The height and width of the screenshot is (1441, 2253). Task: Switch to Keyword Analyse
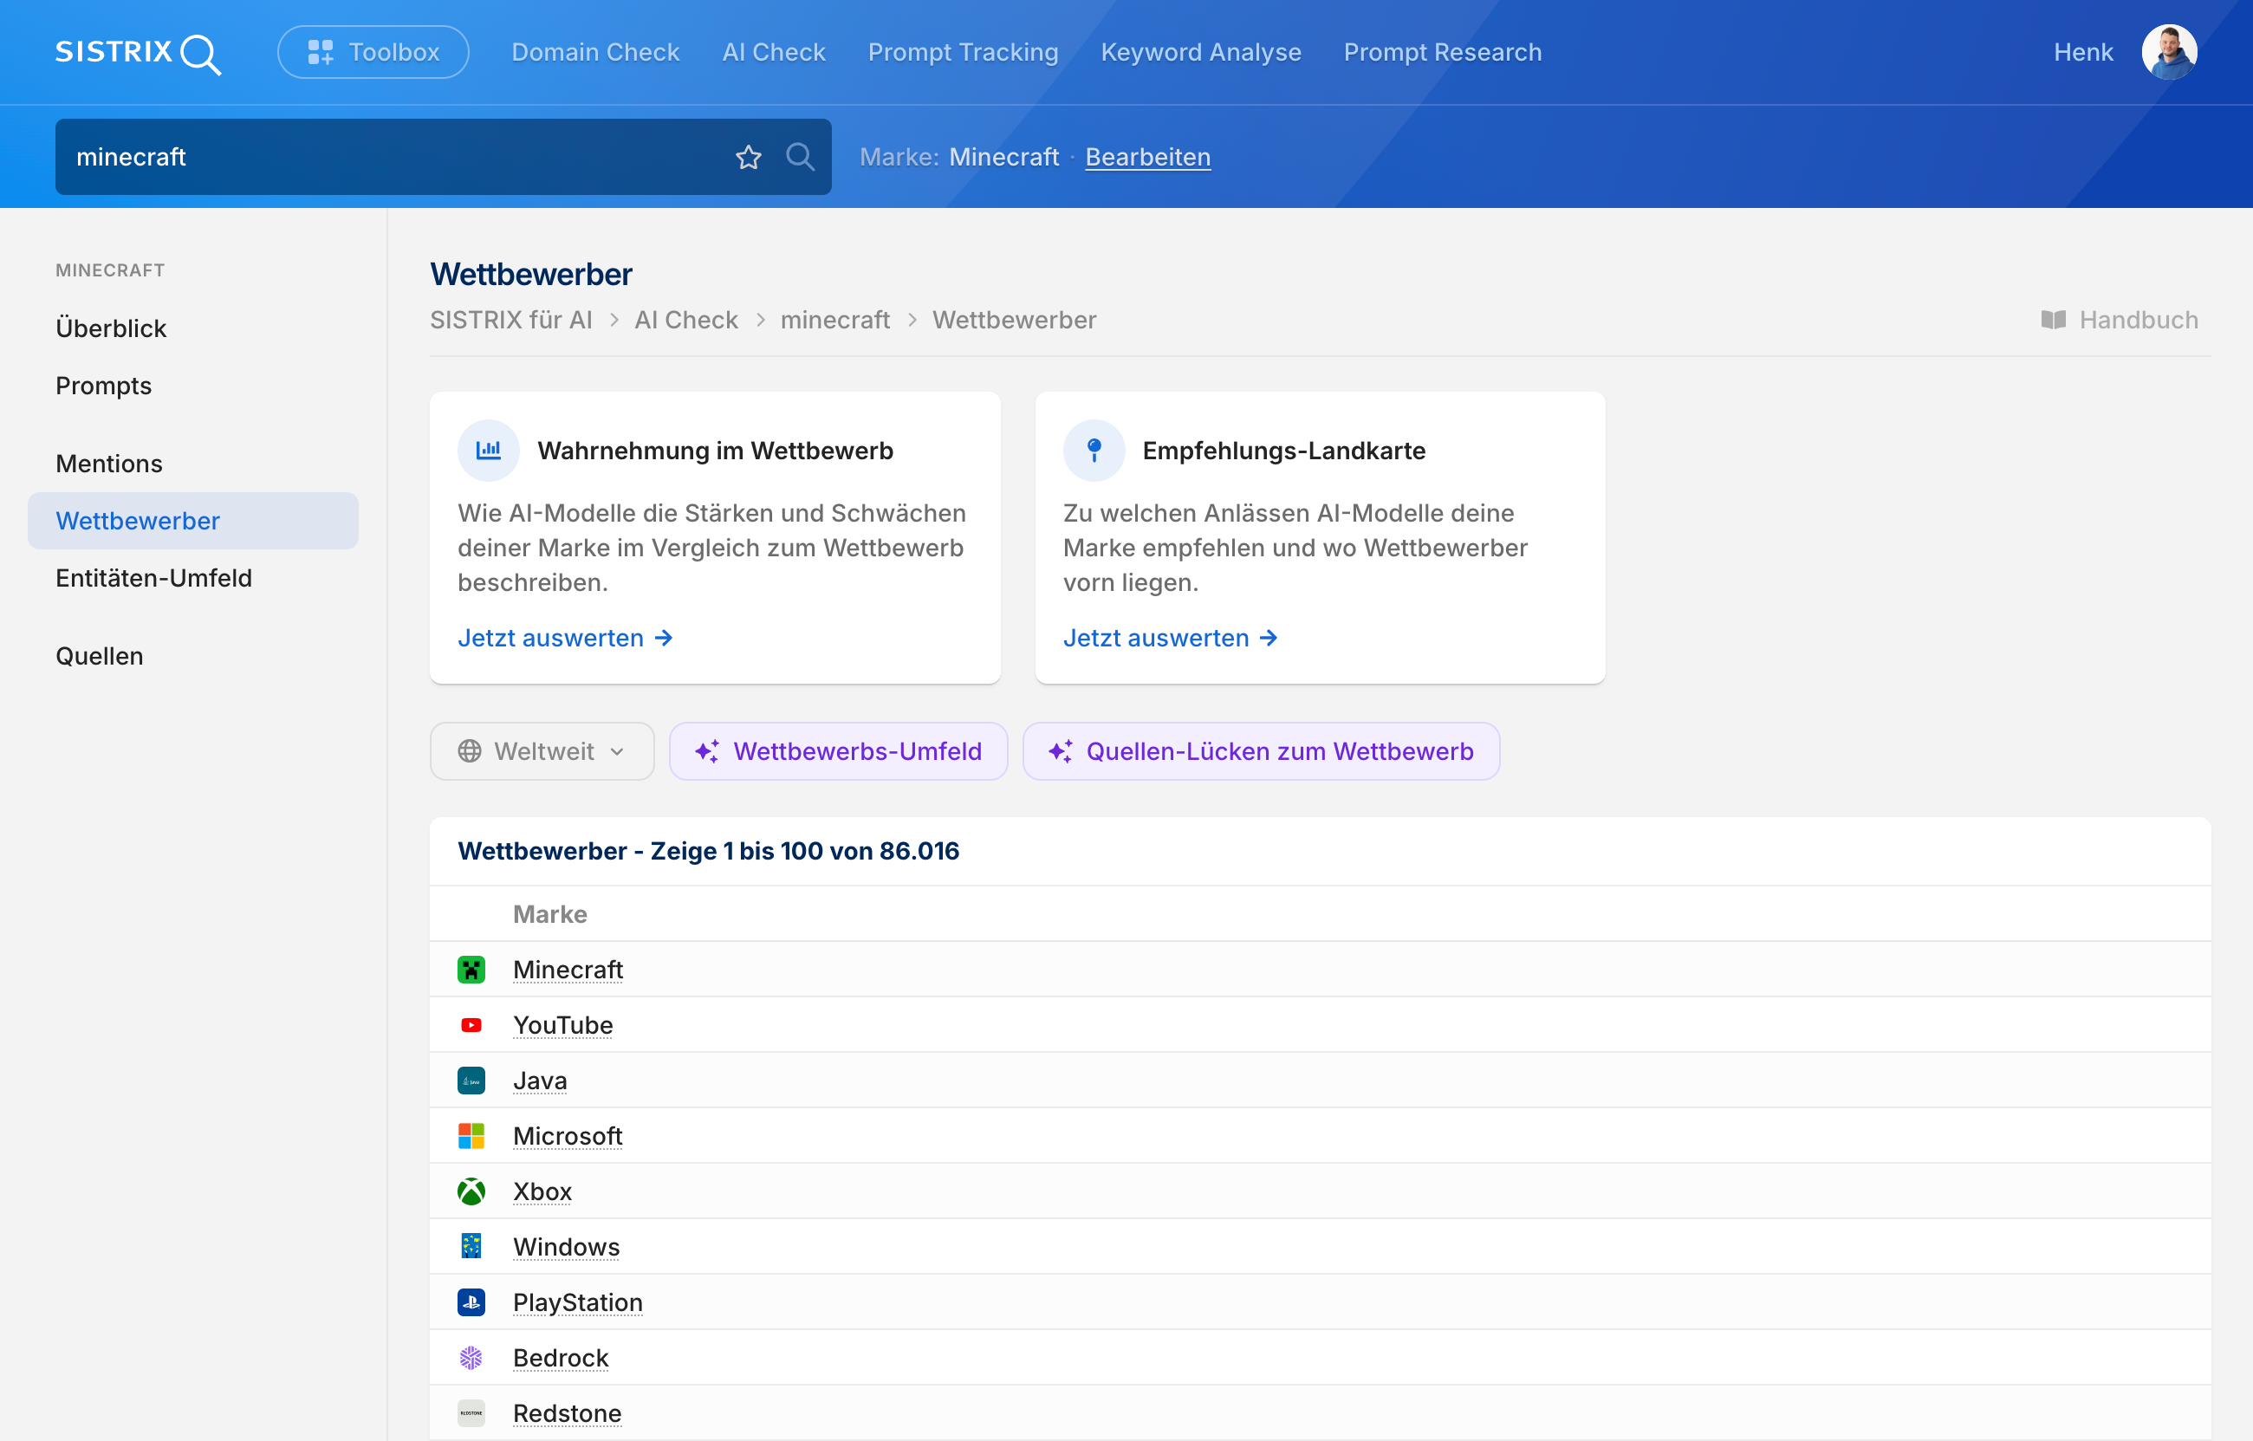click(1200, 52)
